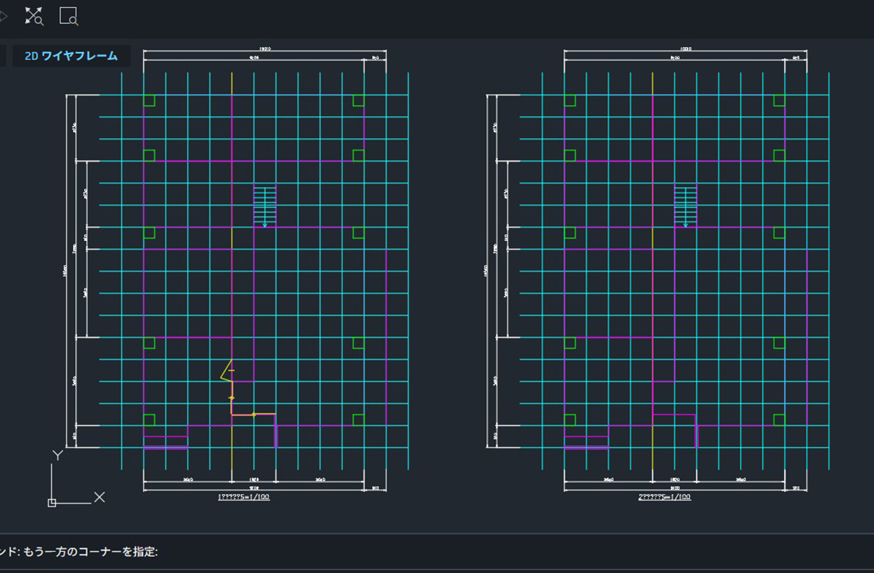The height and width of the screenshot is (573, 874).
Task: Select bottom-left green column square in left plan
Action: (149, 420)
